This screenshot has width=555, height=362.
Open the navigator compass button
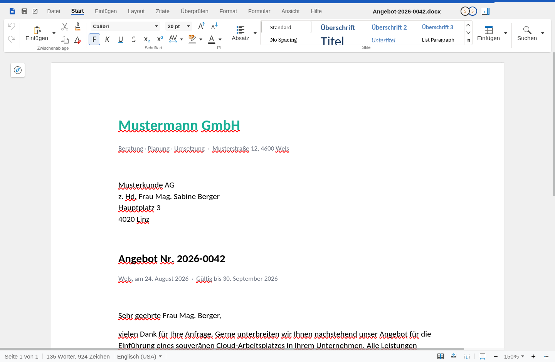18,70
